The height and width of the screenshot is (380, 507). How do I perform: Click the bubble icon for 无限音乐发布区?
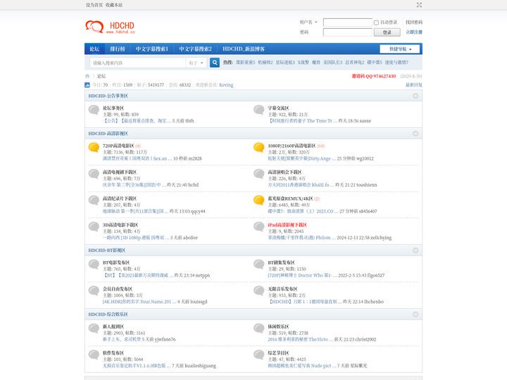coord(258,291)
